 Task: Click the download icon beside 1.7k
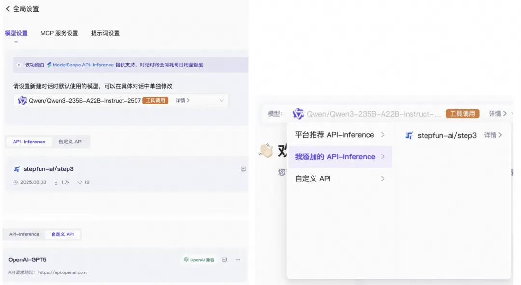[x=56, y=182]
